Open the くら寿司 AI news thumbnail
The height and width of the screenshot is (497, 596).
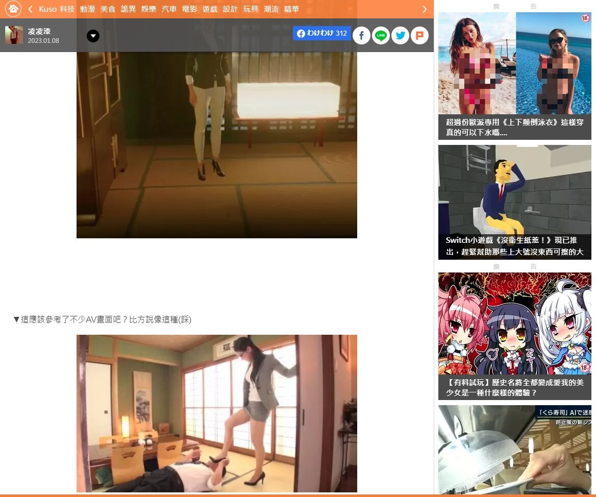point(515,450)
